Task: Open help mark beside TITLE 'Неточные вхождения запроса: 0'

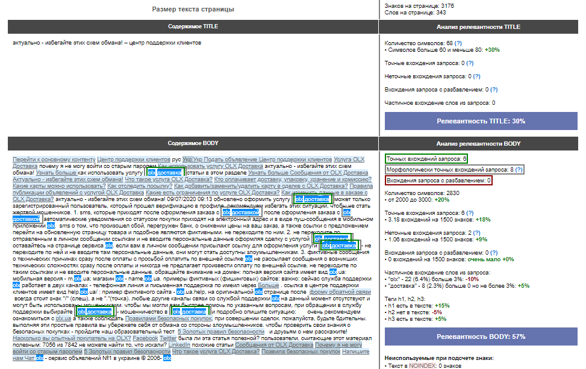Action: (476, 76)
